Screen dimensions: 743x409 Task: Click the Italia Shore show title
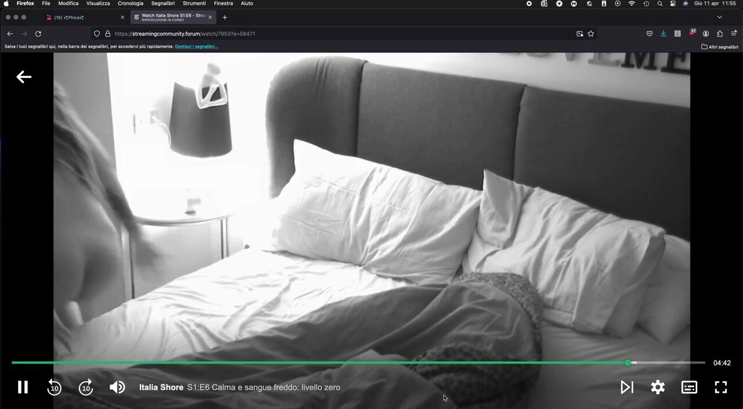pyautogui.click(x=161, y=388)
